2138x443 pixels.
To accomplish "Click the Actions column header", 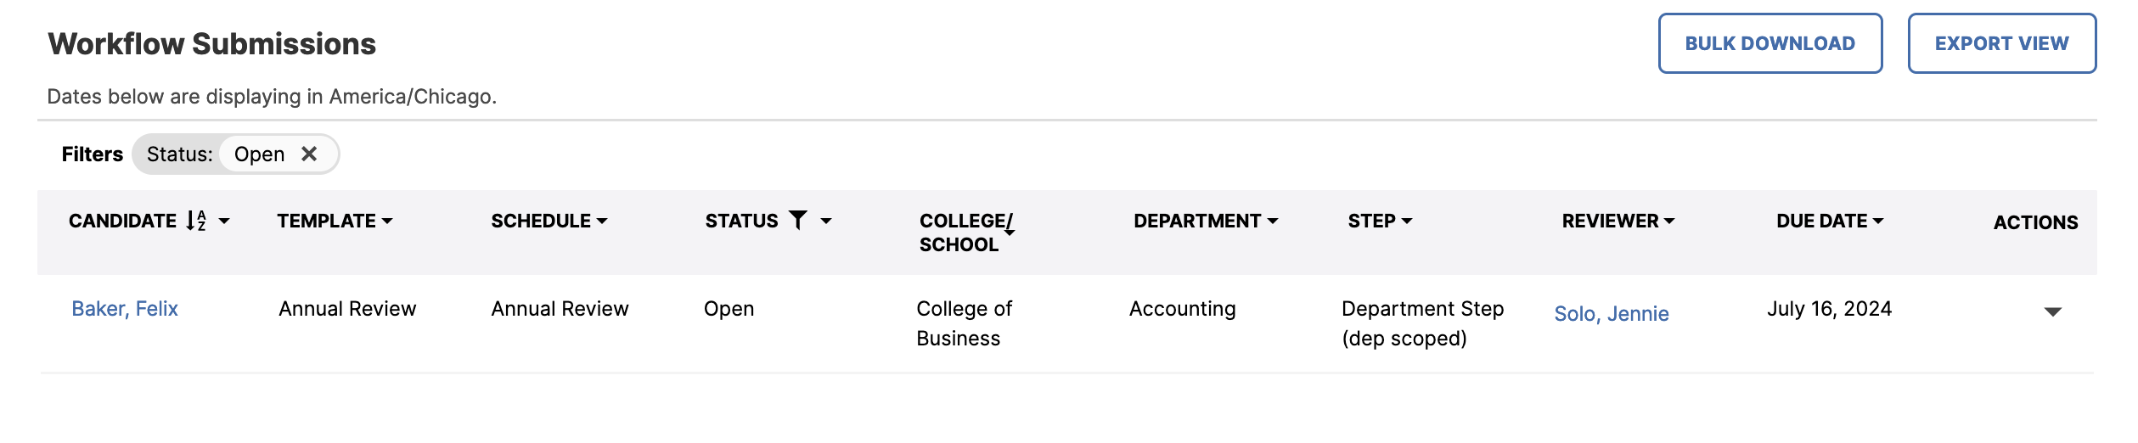I will [2035, 222].
